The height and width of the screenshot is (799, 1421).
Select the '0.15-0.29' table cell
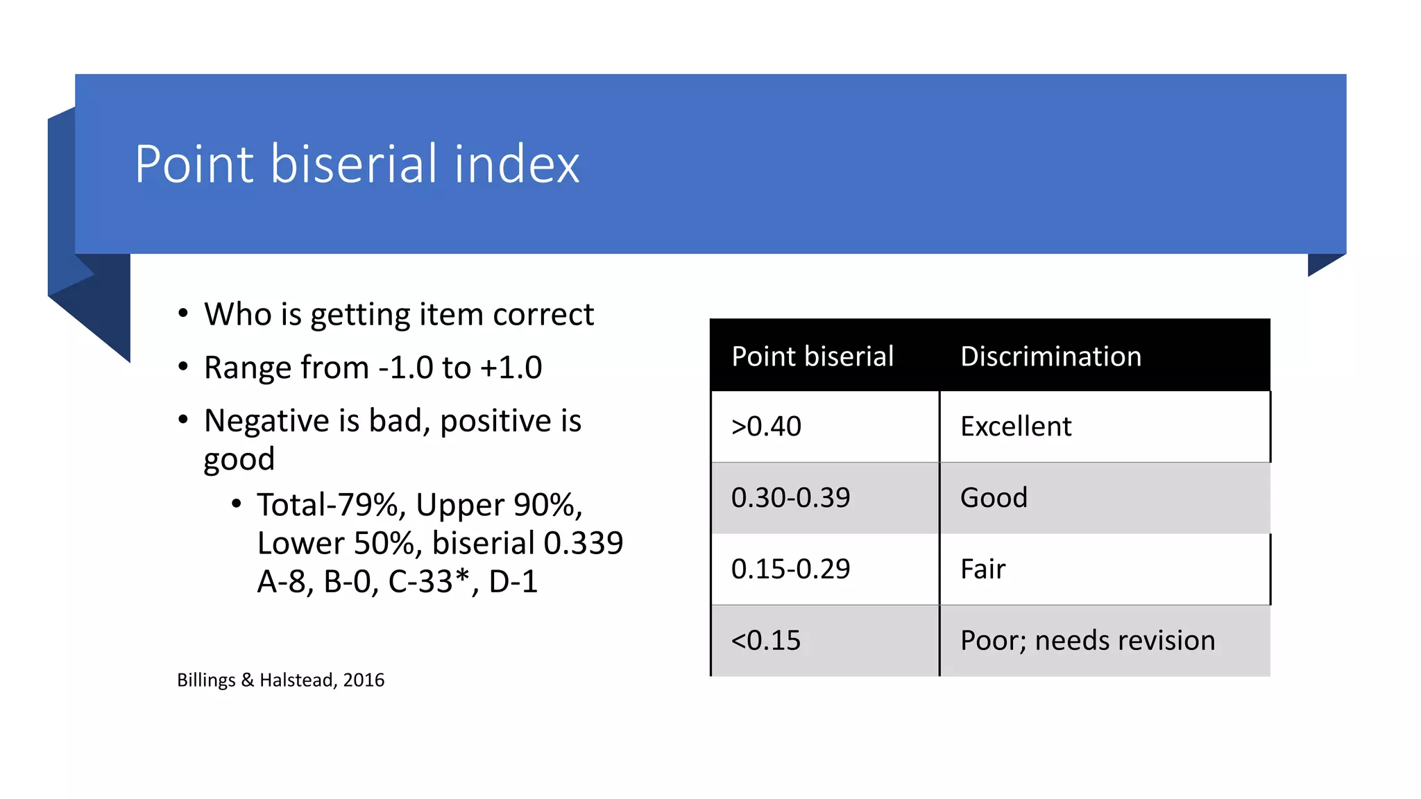(825, 569)
